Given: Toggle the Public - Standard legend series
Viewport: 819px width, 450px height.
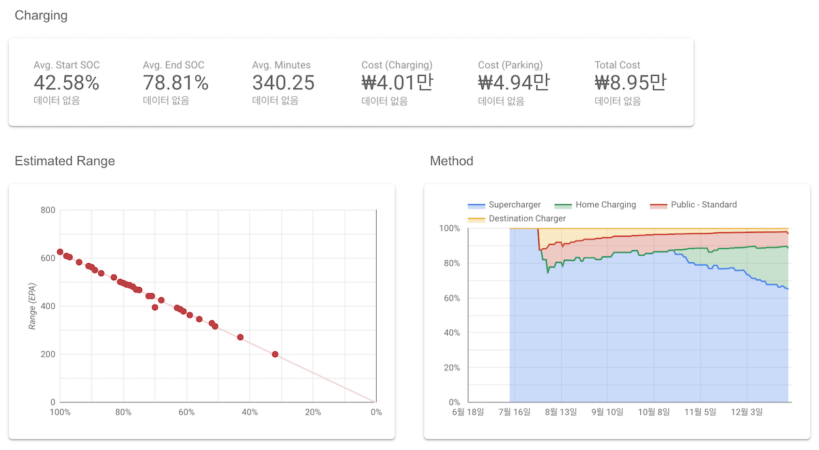Looking at the screenshot, I should (693, 205).
